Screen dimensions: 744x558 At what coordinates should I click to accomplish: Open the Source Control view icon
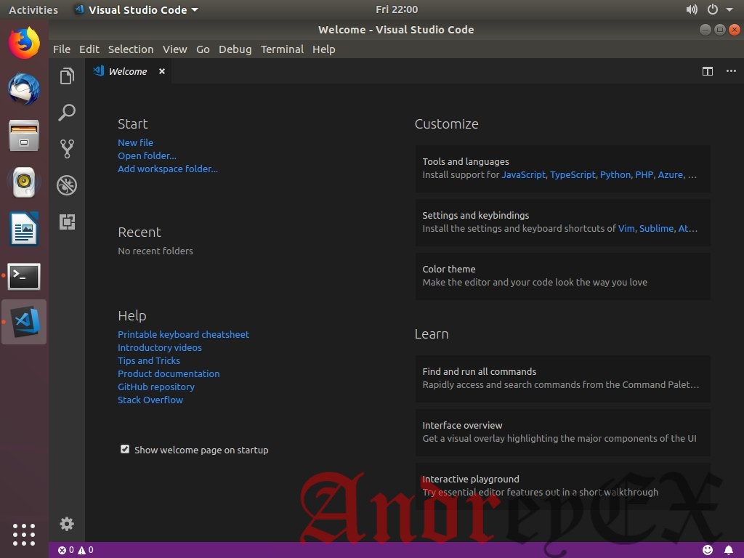67,148
